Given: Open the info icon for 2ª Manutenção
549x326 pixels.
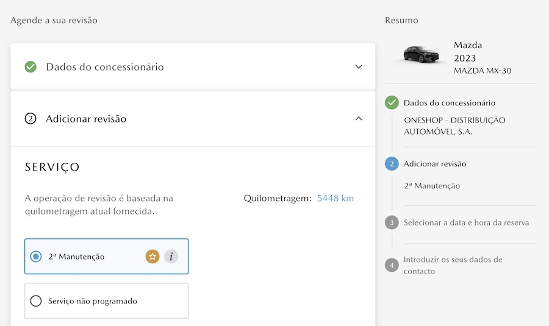Looking at the screenshot, I should (x=171, y=257).
